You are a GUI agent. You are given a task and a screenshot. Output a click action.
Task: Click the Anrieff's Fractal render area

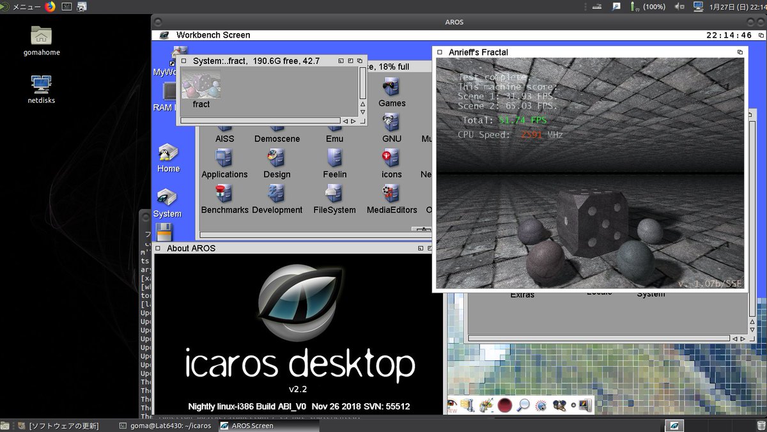[590, 173]
